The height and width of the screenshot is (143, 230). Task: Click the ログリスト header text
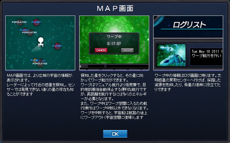tap(189, 25)
